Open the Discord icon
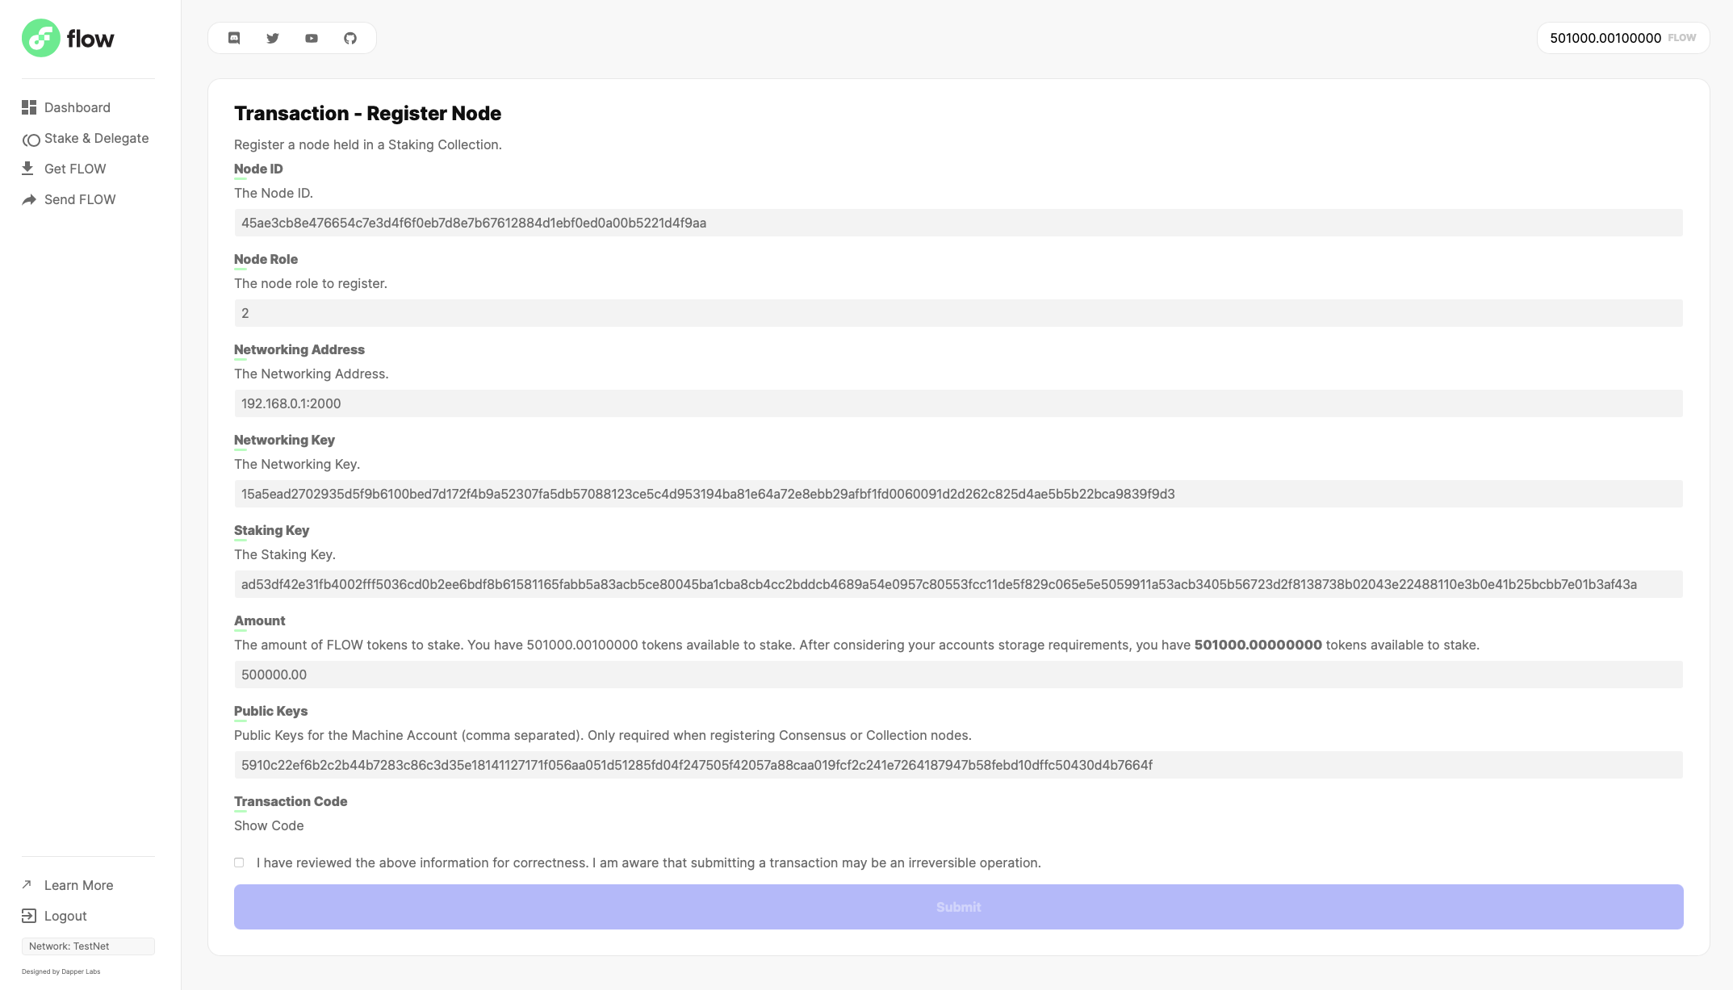This screenshot has height=990, width=1733. point(235,37)
